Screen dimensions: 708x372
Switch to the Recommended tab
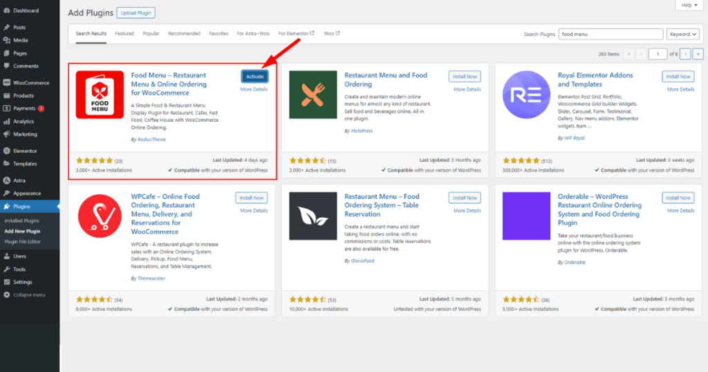click(184, 33)
